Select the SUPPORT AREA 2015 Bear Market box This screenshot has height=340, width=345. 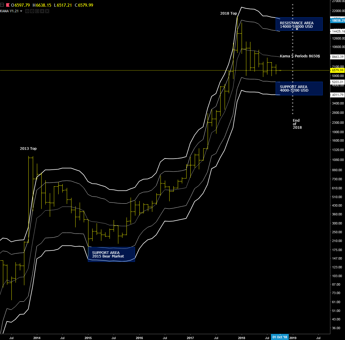[111, 254]
